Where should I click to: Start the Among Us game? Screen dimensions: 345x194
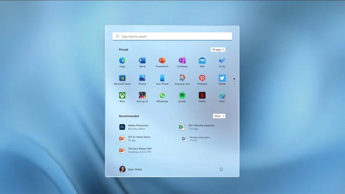point(142,98)
